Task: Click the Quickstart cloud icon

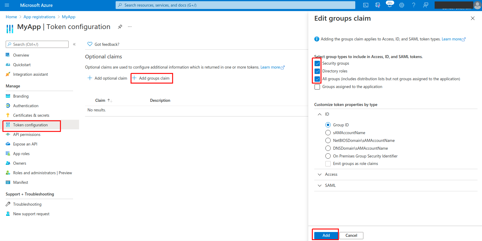Action: pyautogui.click(x=8, y=65)
